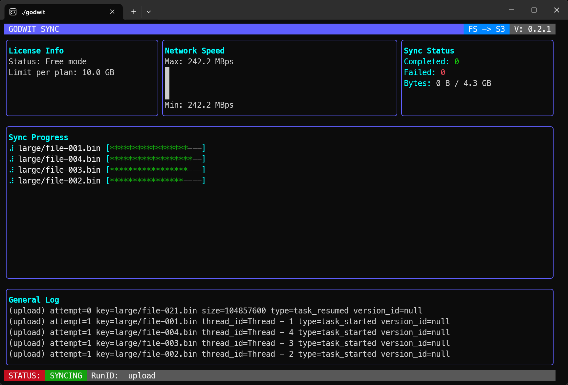Click the GODWIT SYNC title bar
The height and width of the screenshot is (385, 568).
33,29
